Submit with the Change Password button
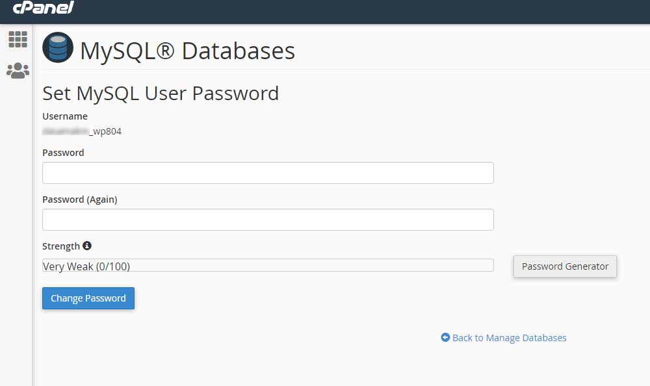The width and height of the screenshot is (650, 386). (x=88, y=298)
